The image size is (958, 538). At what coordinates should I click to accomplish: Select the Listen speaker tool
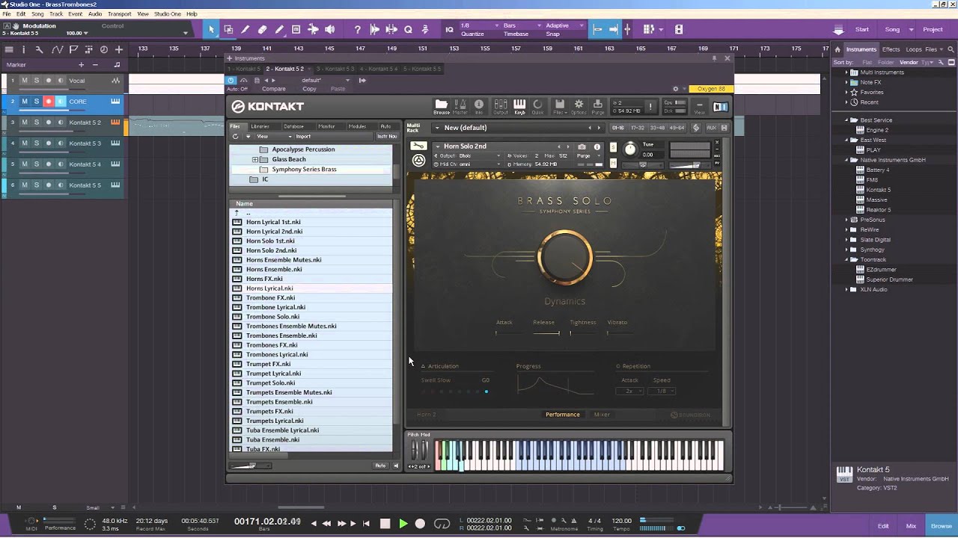coord(330,29)
